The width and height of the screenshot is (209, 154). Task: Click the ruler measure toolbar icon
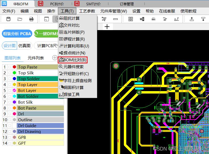tap(115, 19)
